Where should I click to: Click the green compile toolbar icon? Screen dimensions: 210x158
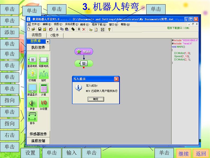tap(91, 29)
